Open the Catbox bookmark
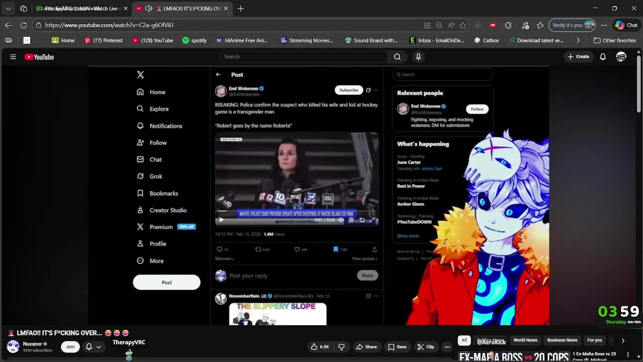Screen dimensions: 643x362 click(x=486, y=40)
